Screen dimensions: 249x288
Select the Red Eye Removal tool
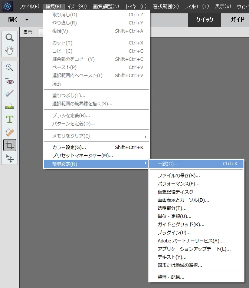point(10,81)
